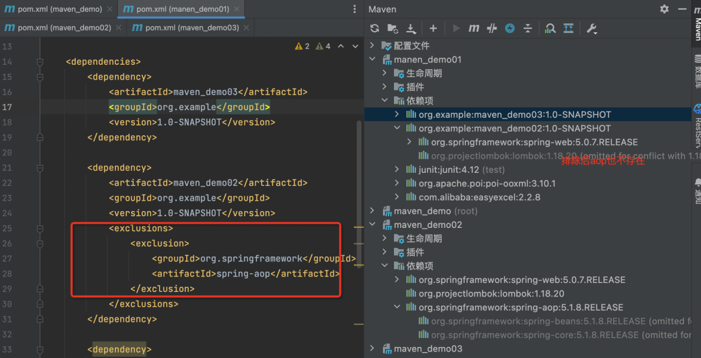Viewport: 701px width, 358px height.
Task: Click the weak warning indicator showing 4
Action: [x=323, y=46]
